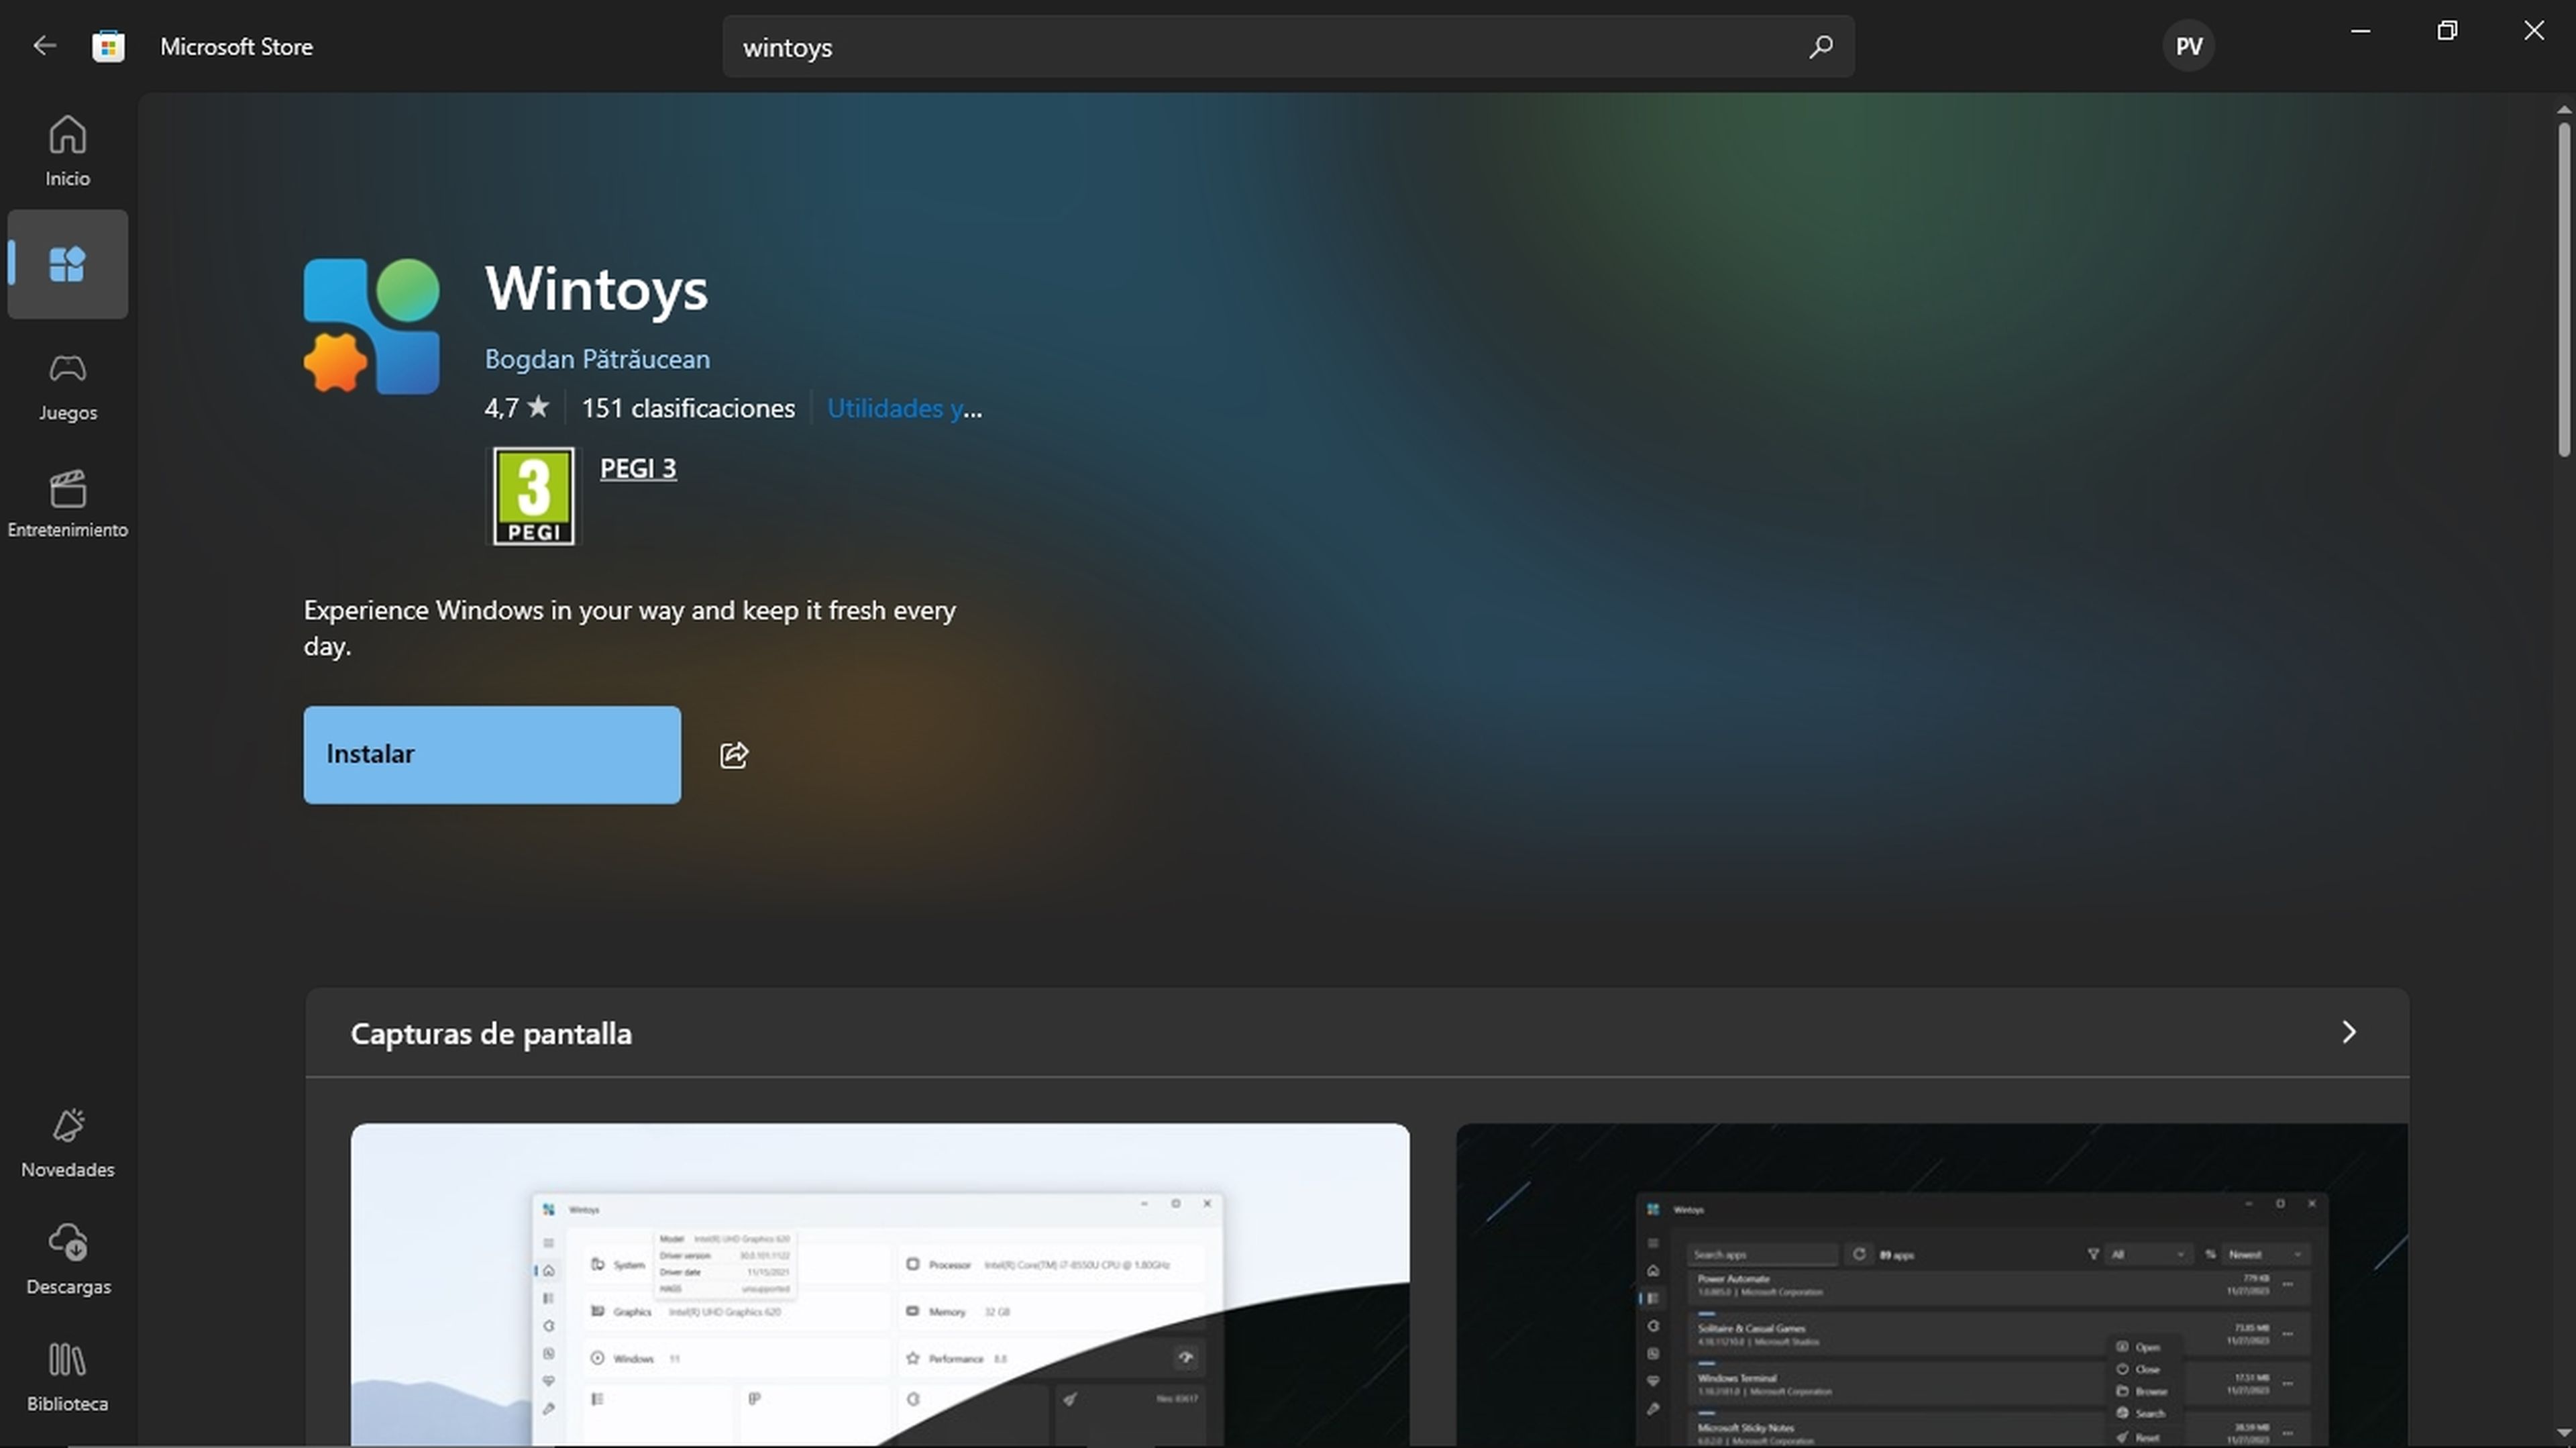Click the 4,7 star rating
This screenshot has height=1448, width=2576.
tap(517, 408)
